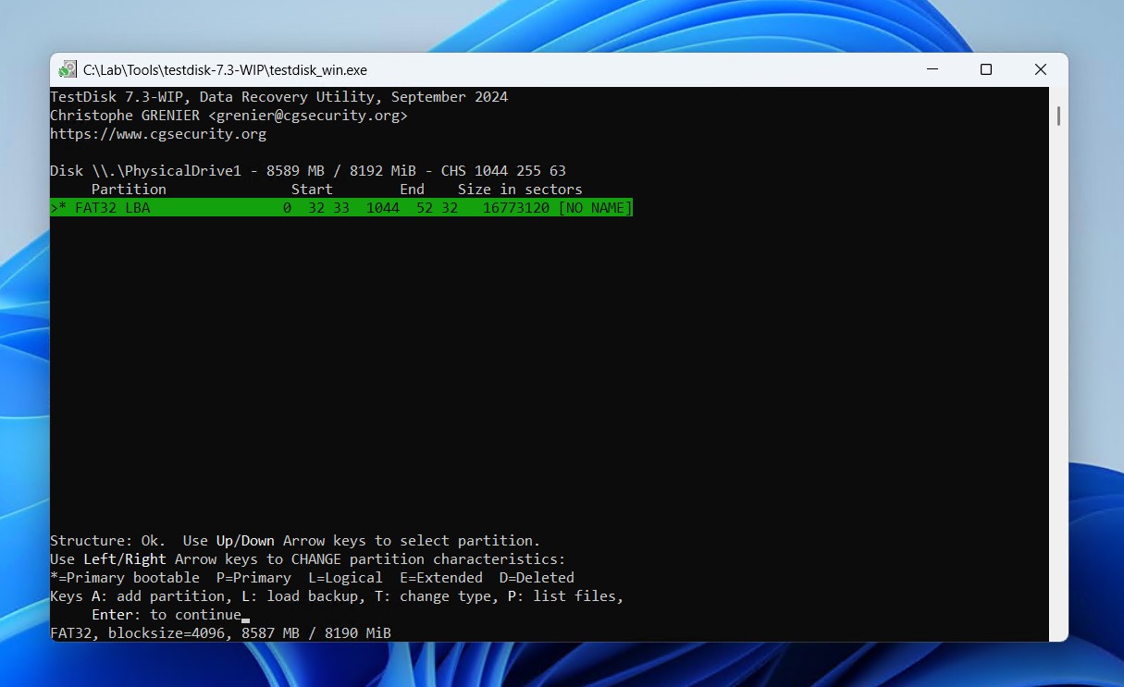Close the testdisk_win.exe window

[x=1040, y=70]
